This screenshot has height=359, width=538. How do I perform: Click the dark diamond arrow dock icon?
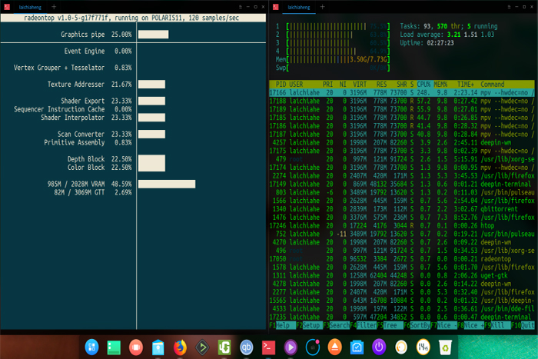(x=202, y=347)
